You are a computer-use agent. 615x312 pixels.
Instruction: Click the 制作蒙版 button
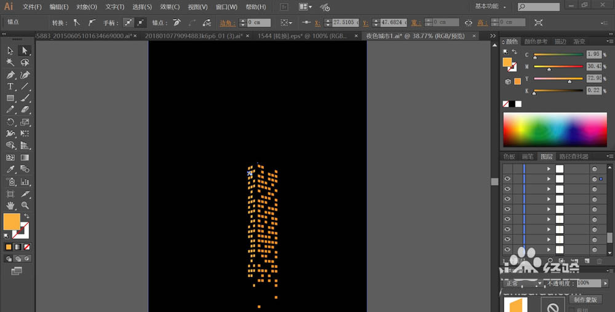[585, 300]
